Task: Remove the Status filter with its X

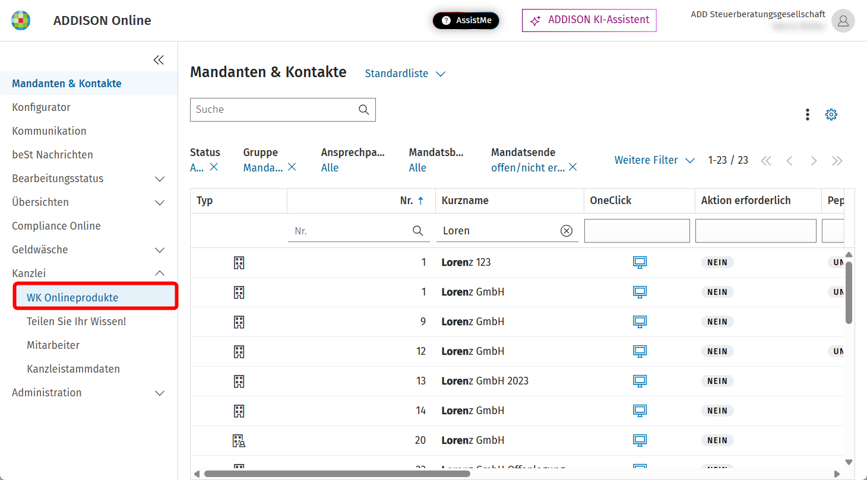Action: pyautogui.click(x=214, y=167)
